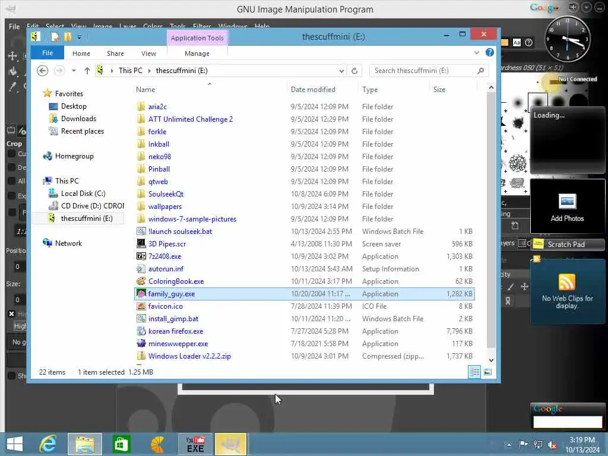Viewport: 608px width, 456px height.
Task: Toggle the Cu... checkbox in GIMP Crop options
Action: click(x=12, y=154)
